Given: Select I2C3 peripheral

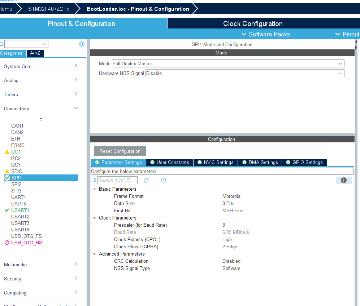Looking at the screenshot, I should click(x=16, y=165).
